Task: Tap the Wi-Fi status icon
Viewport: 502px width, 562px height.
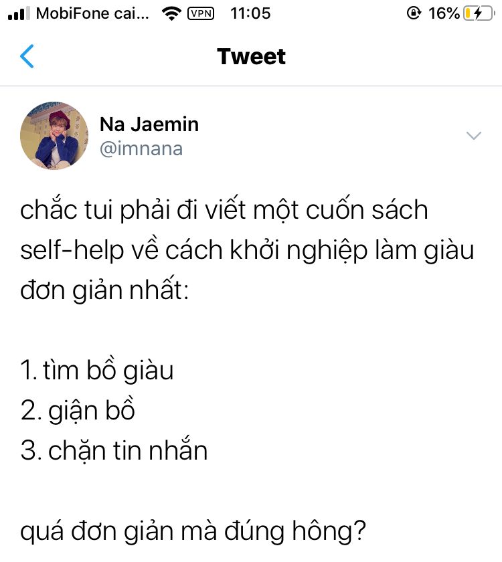Action: click(x=171, y=13)
